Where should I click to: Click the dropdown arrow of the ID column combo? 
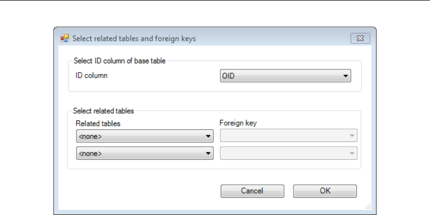[x=345, y=76]
